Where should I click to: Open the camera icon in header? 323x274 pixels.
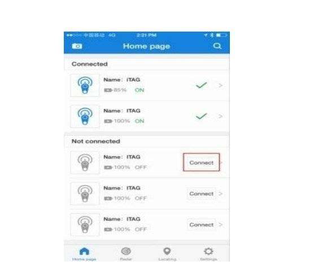click(77, 46)
